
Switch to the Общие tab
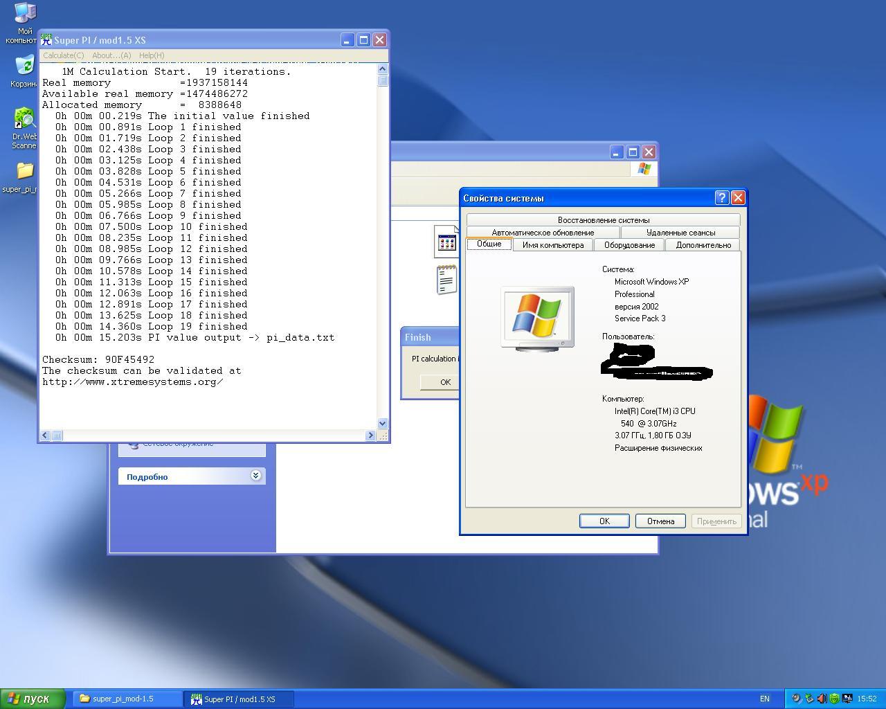point(489,244)
